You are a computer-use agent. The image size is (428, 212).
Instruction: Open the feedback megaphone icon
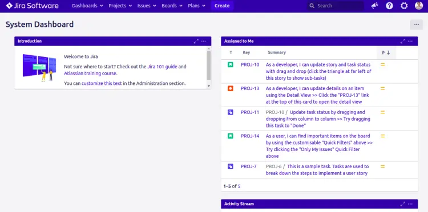click(x=374, y=6)
